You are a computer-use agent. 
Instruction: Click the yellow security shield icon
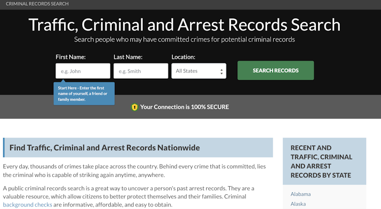coord(135,107)
